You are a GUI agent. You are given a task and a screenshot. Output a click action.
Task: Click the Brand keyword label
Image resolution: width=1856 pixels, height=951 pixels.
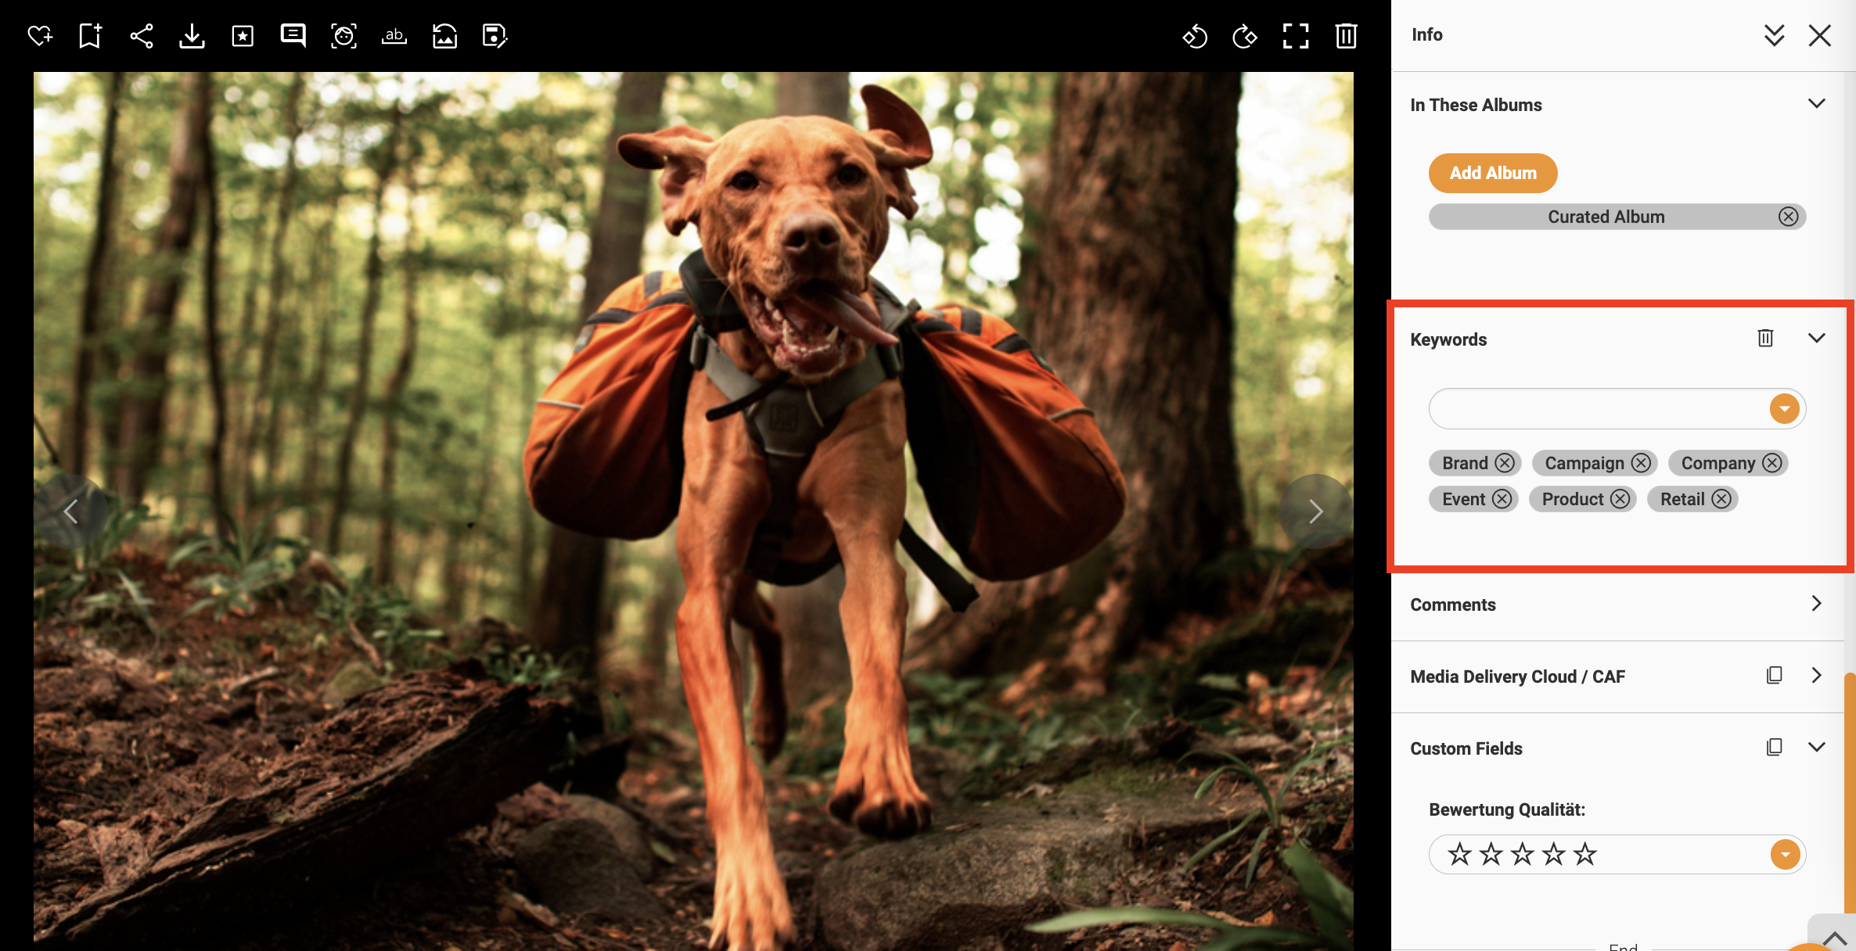pyautogui.click(x=1465, y=463)
